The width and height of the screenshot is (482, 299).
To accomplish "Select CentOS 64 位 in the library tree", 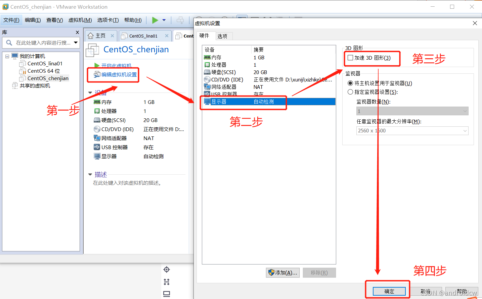I will (44, 71).
